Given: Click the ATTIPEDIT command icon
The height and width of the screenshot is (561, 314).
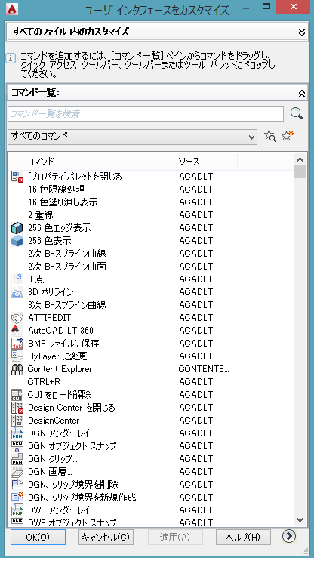Looking at the screenshot, I should 17,318.
